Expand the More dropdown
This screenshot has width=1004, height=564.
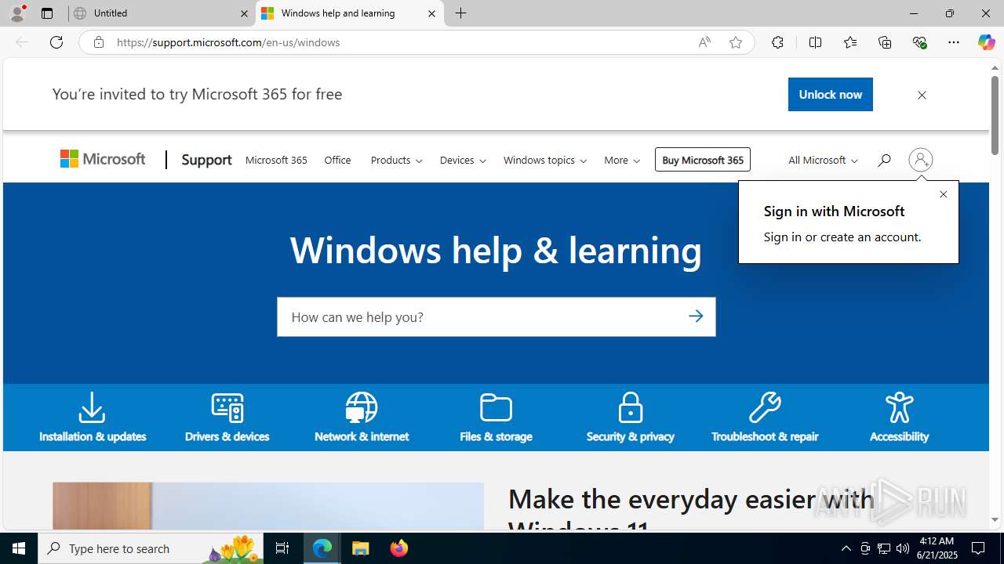point(622,160)
